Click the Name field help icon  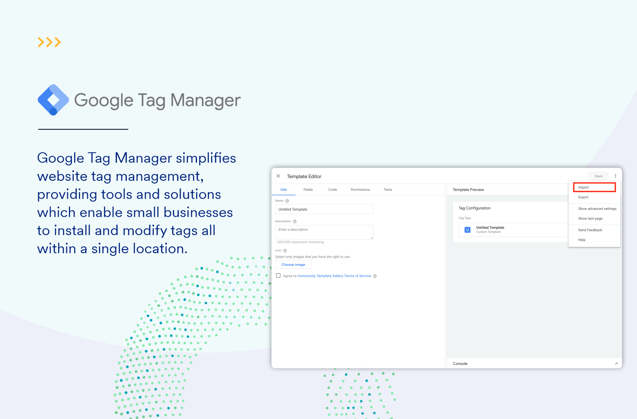287,201
